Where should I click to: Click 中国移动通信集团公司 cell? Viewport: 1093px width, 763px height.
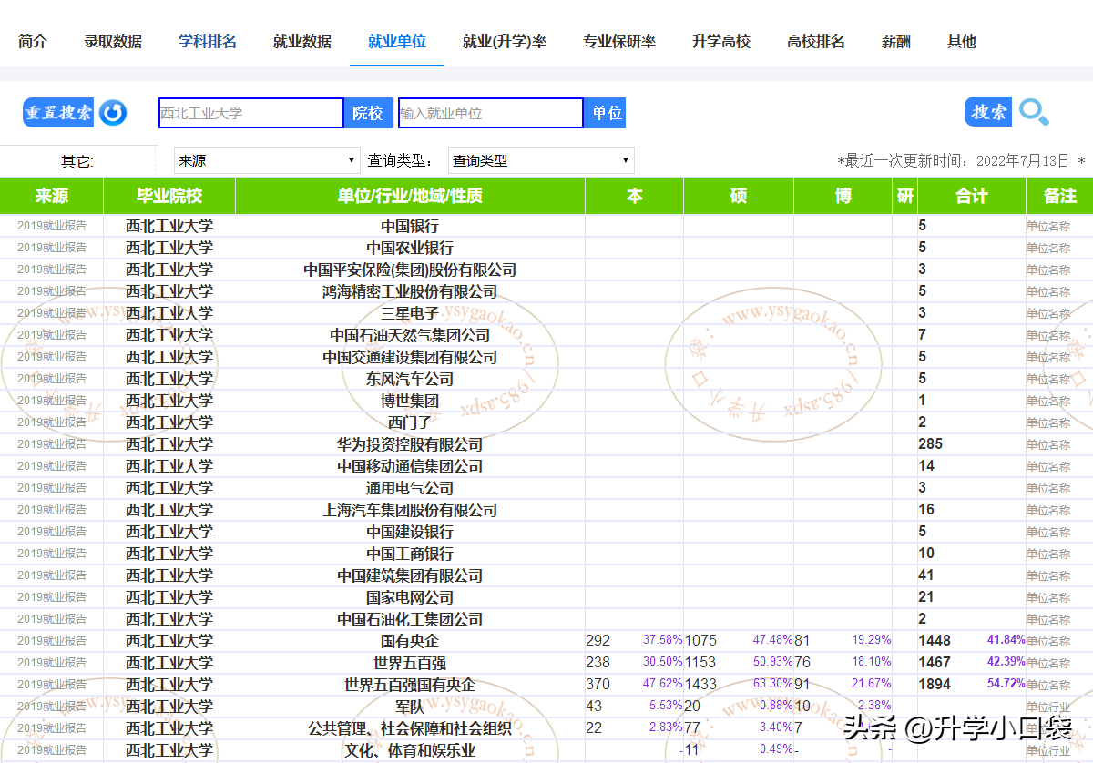coord(410,466)
